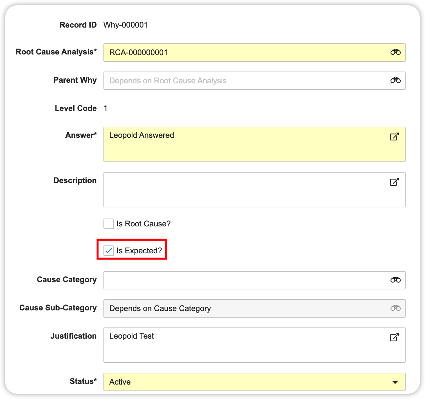
Task: Open the Answer field's expand editor icon
Action: pos(394,136)
